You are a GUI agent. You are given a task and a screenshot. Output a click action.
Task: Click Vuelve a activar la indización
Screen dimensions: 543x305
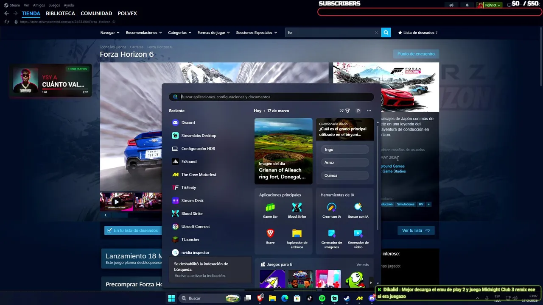pyautogui.click(x=200, y=276)
